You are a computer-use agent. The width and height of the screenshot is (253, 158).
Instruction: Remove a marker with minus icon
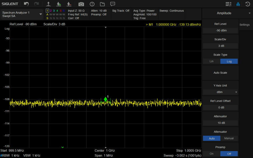[69, 4]
